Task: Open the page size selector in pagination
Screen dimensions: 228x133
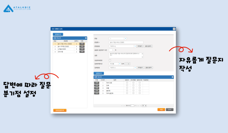Action: [x=144, y=105]
